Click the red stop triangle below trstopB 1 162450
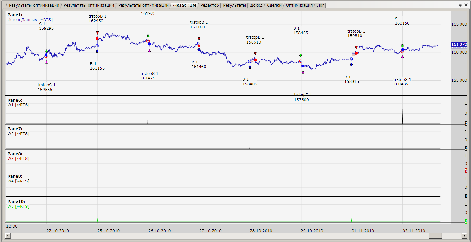Viewport: 471px width, 242px height. click(97, 33)
